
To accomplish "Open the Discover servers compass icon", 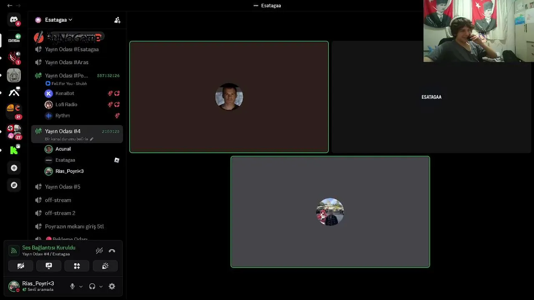I will [x=14, y=185].
